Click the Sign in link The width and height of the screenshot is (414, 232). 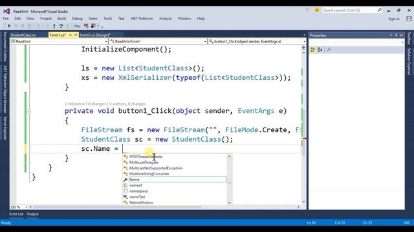394,19
